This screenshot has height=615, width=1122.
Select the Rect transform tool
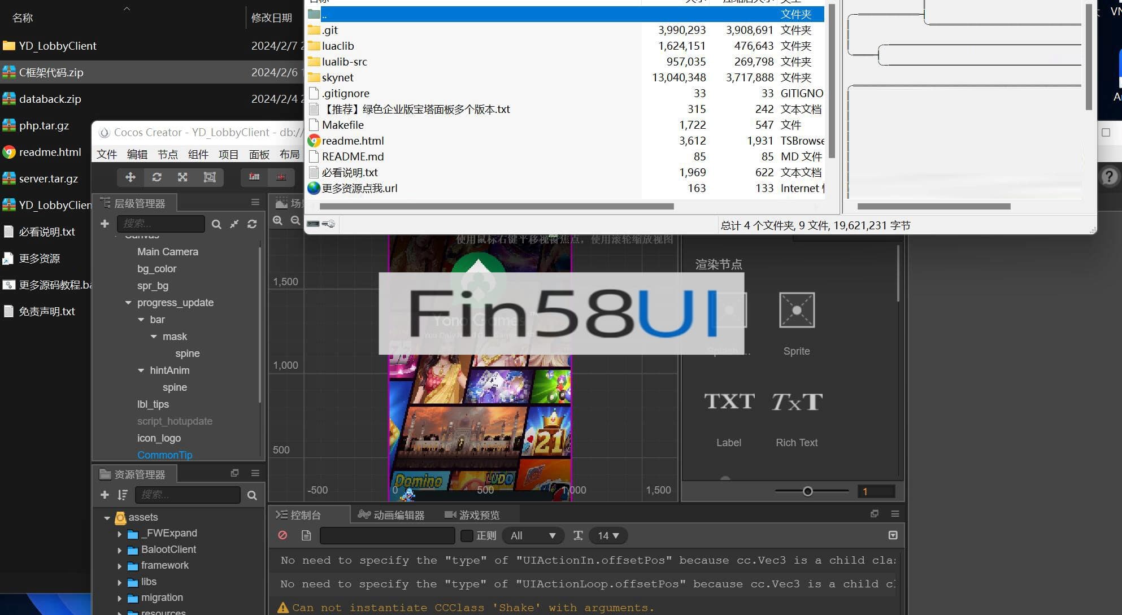209,177
